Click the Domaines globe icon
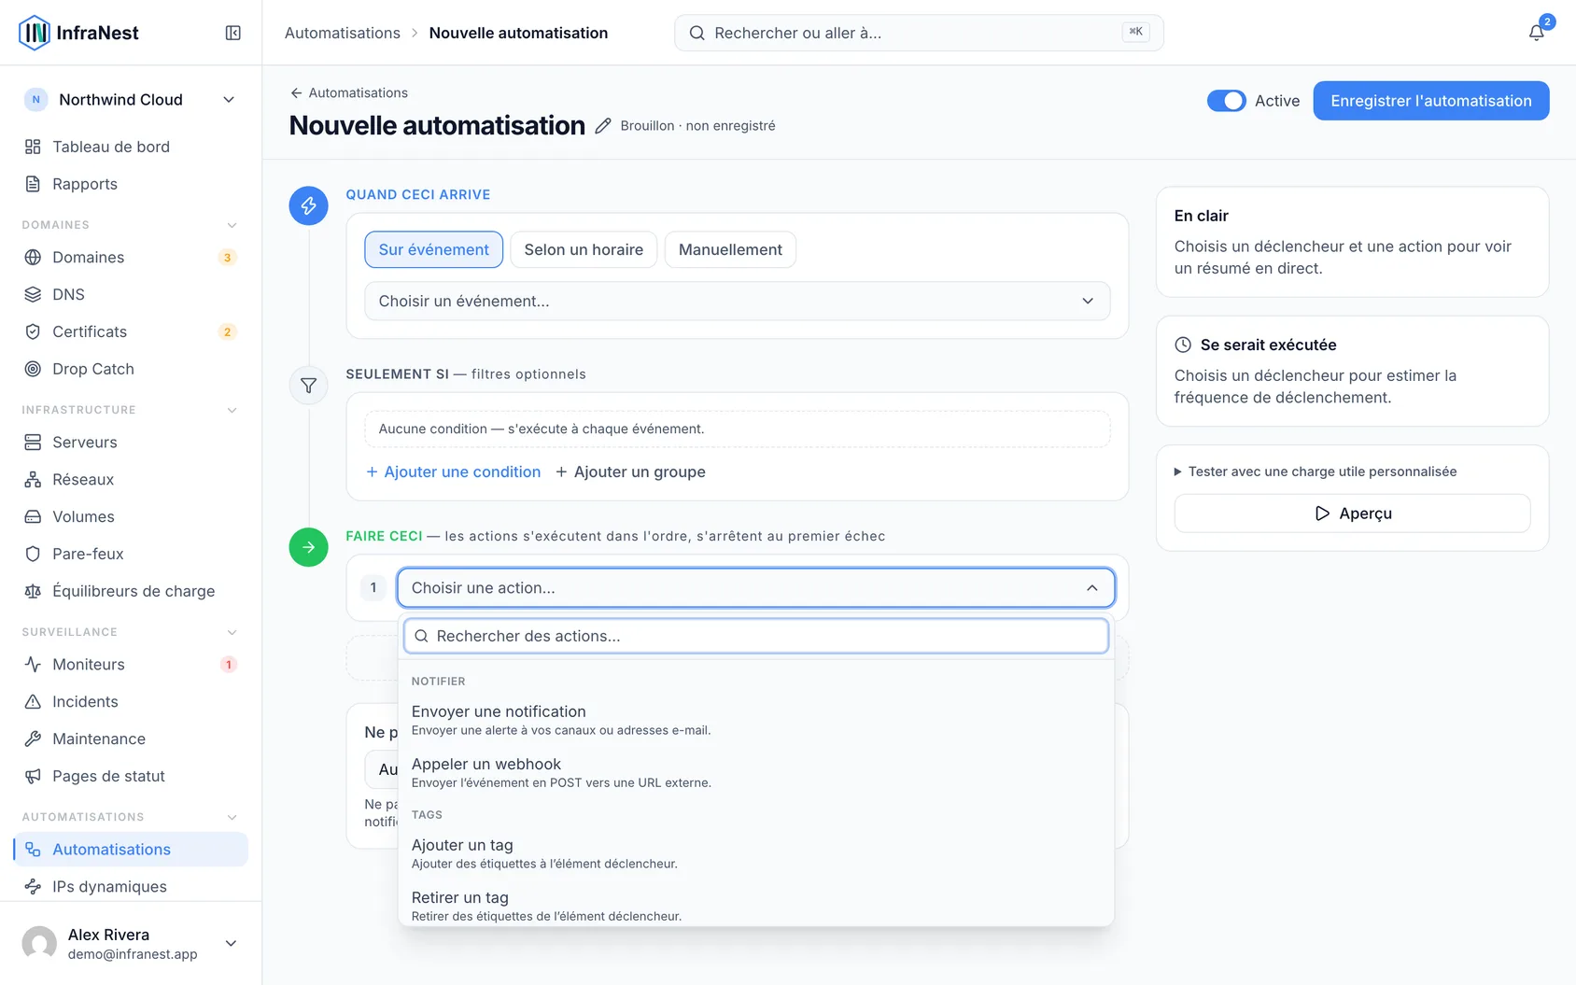The height and width of the screenshot is (985, 1576). point(33,257)
